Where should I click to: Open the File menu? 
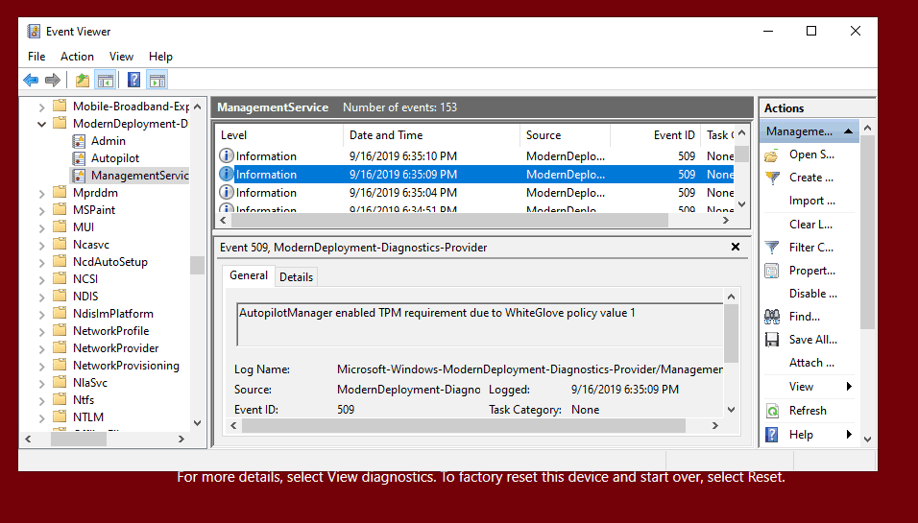[36, 57]
